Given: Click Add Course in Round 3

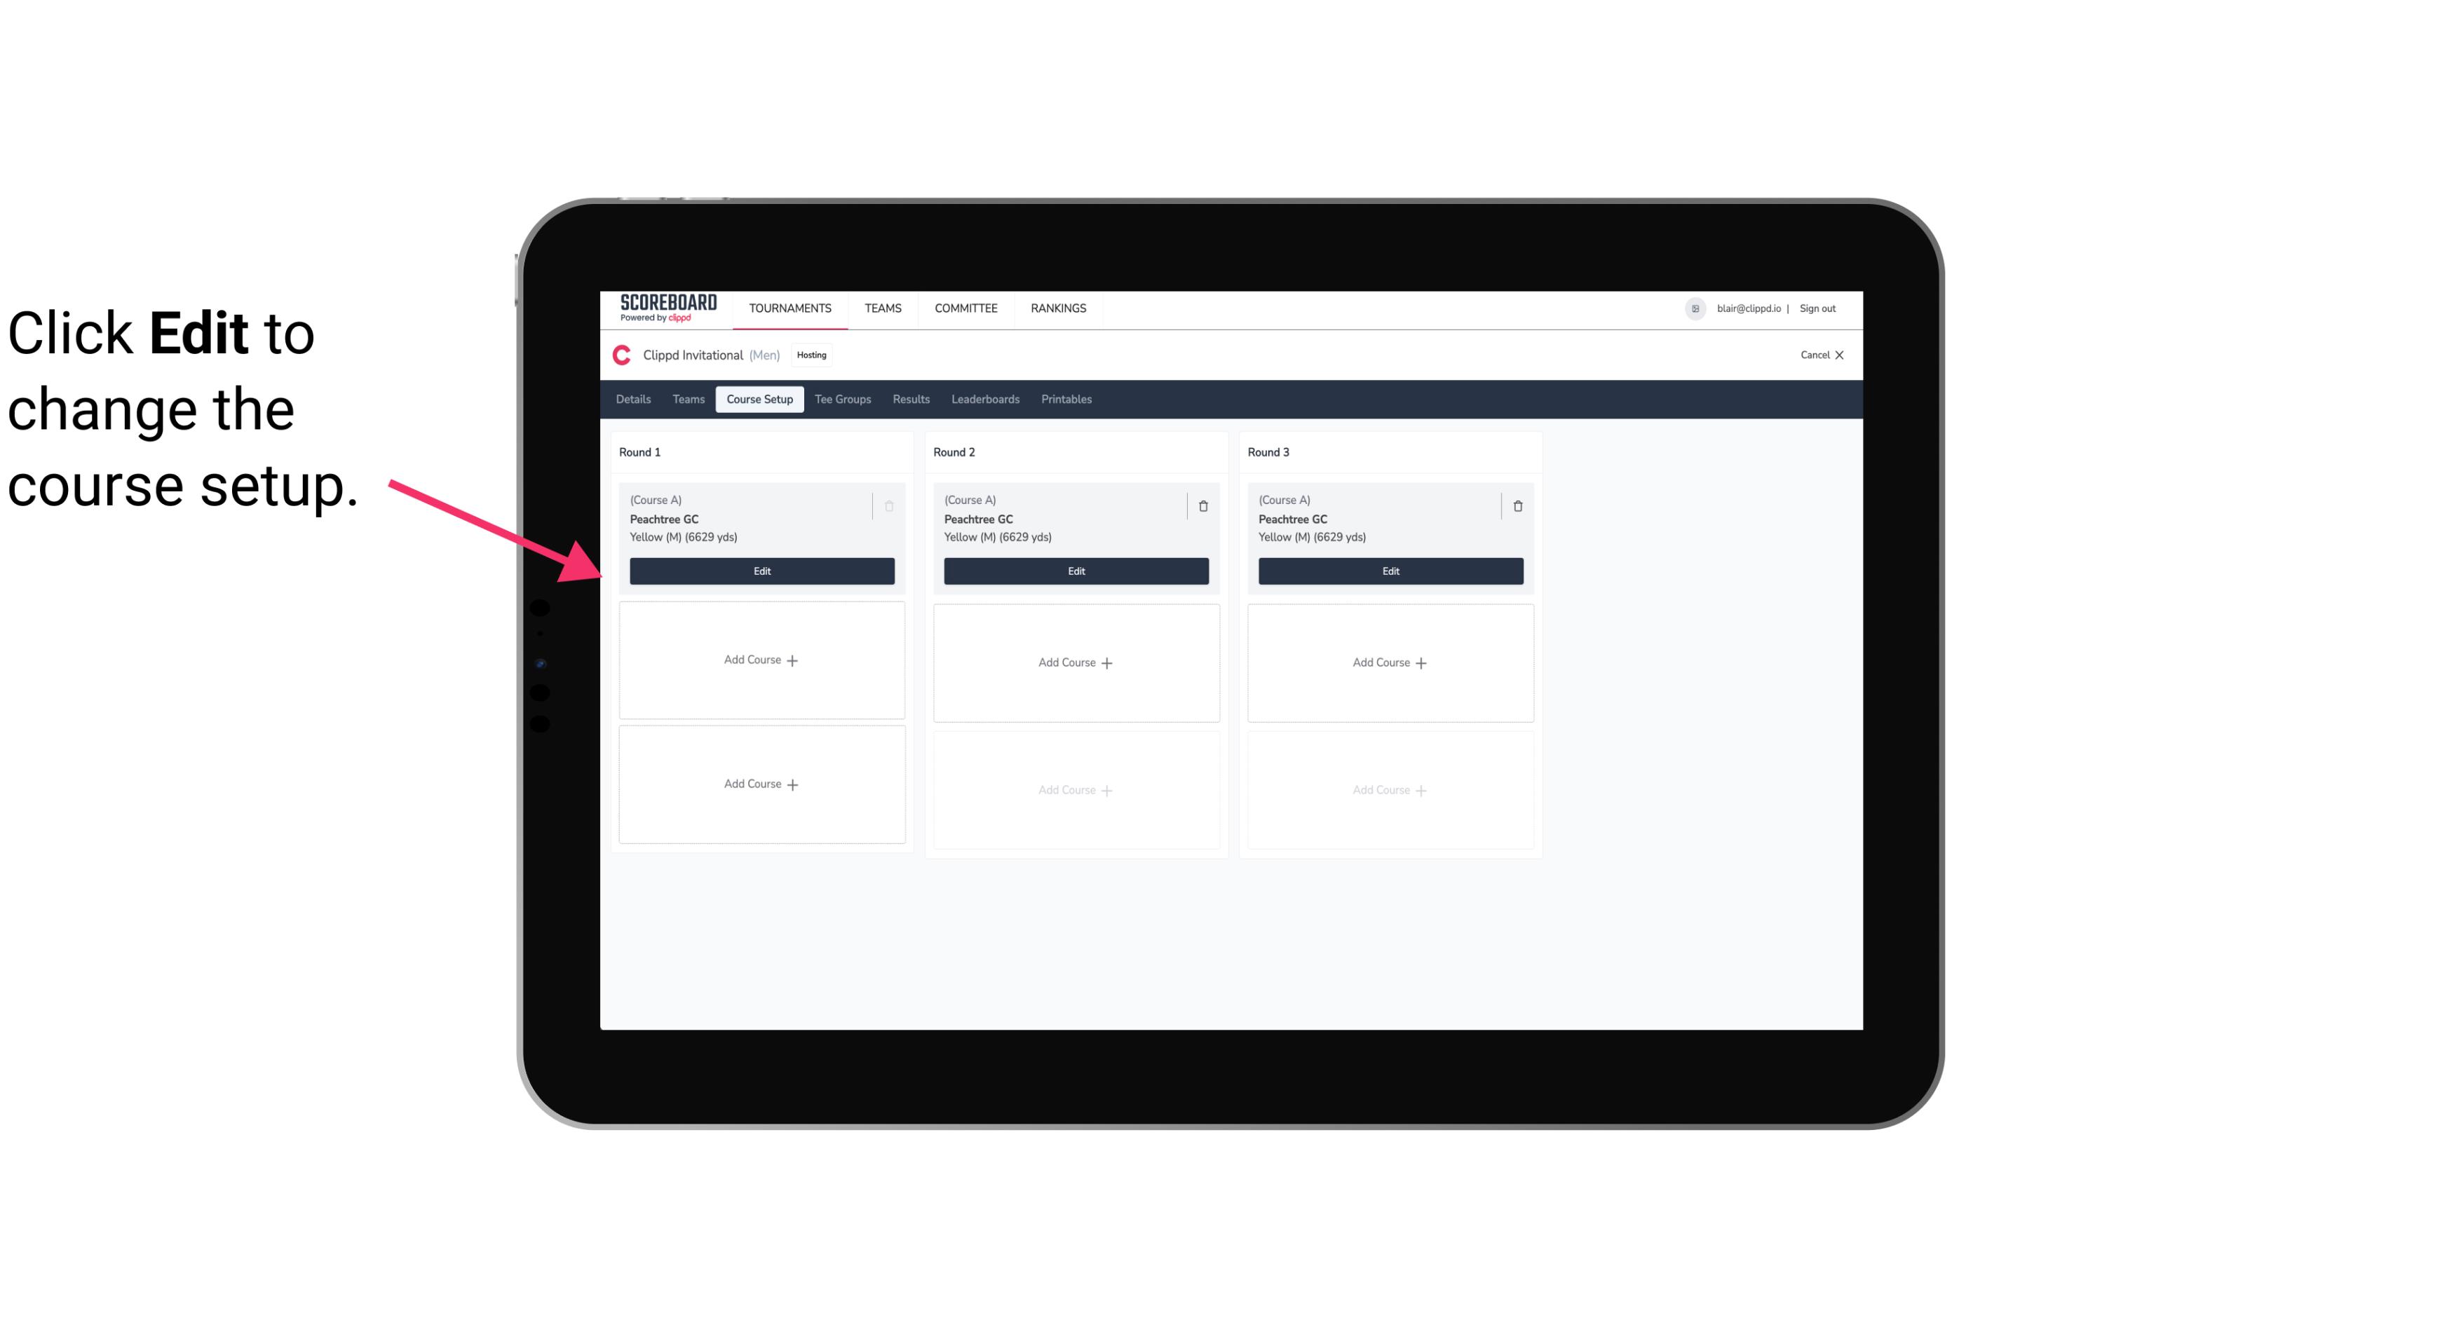Looking at the screenshot, I should [1390, 662].
